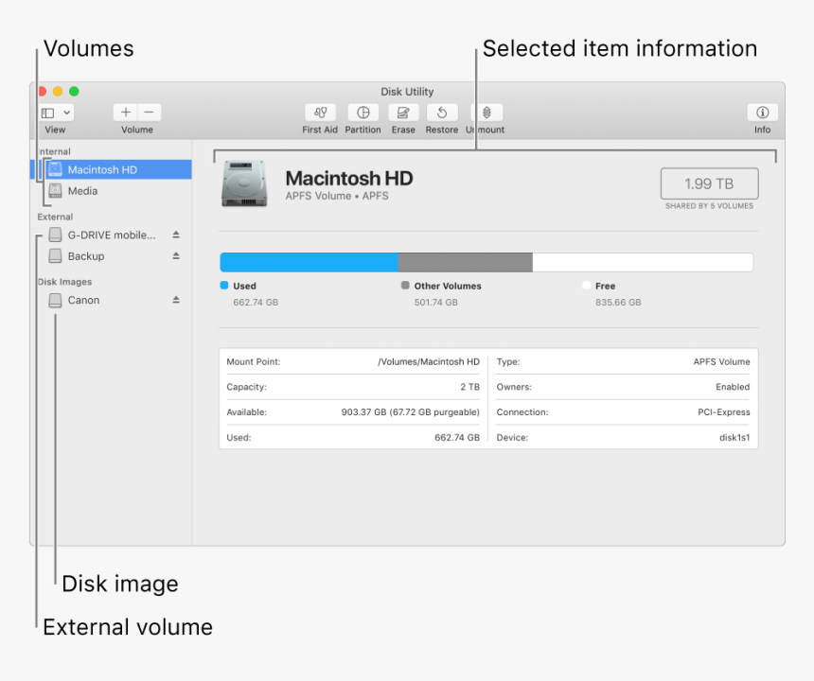Click the First Aid toolbar icon

pos(320,113)
